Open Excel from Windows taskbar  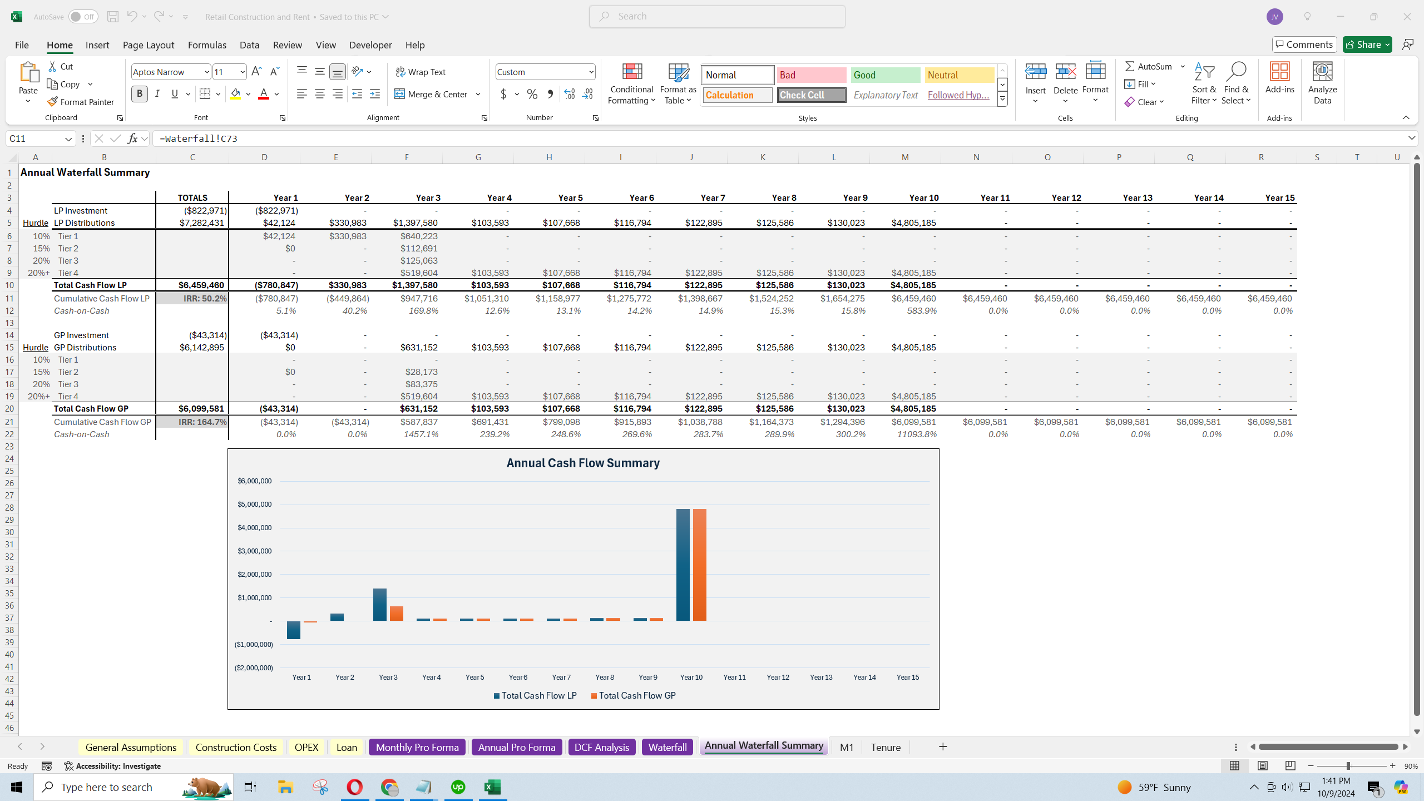pyautogui.click(x=493, y=787)
